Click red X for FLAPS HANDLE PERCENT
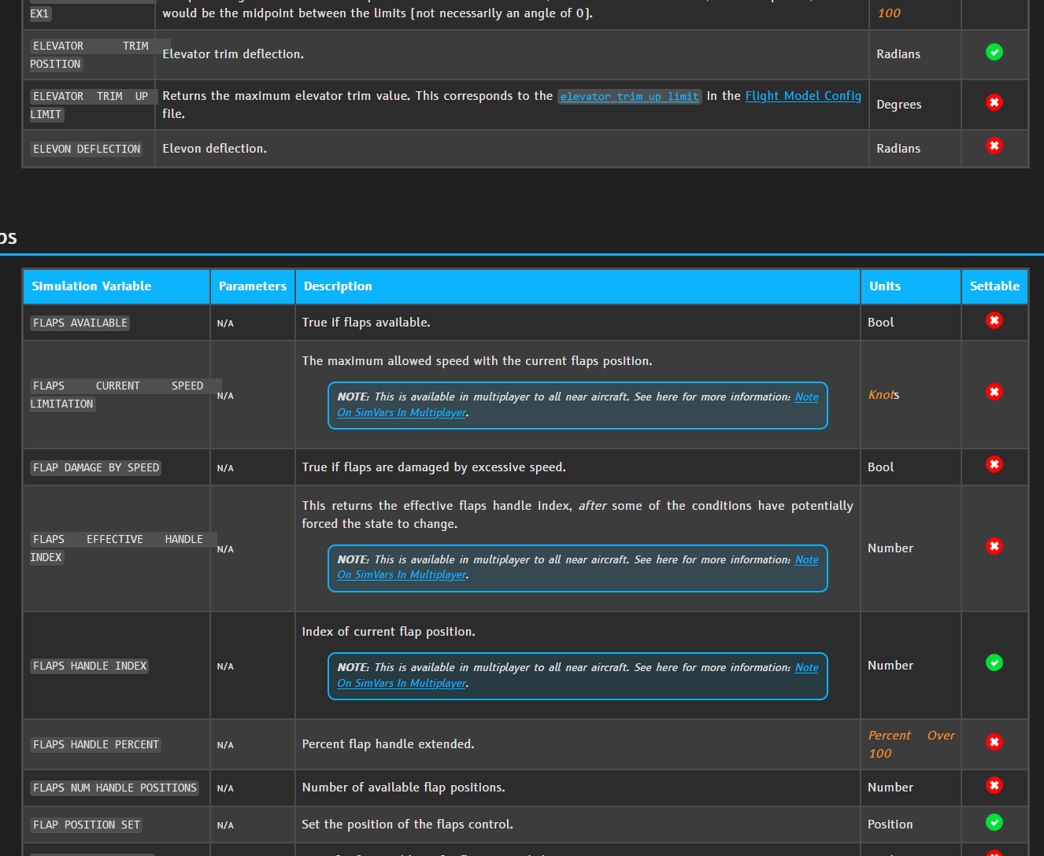Screen dimensions: 1044x856 (x=994, y=742)
